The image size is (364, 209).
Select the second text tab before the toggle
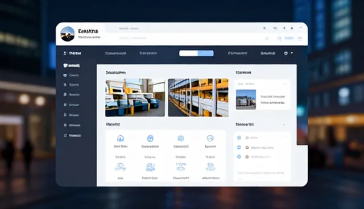pyautogui.click(x=148, y=53)
